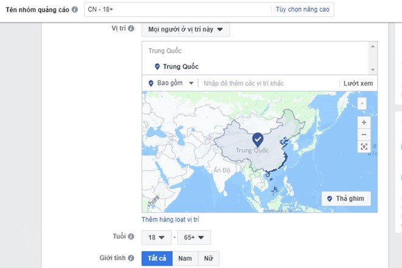Open maximum age 65+ dropdown
402x268 pixels.
coord(193,237)
